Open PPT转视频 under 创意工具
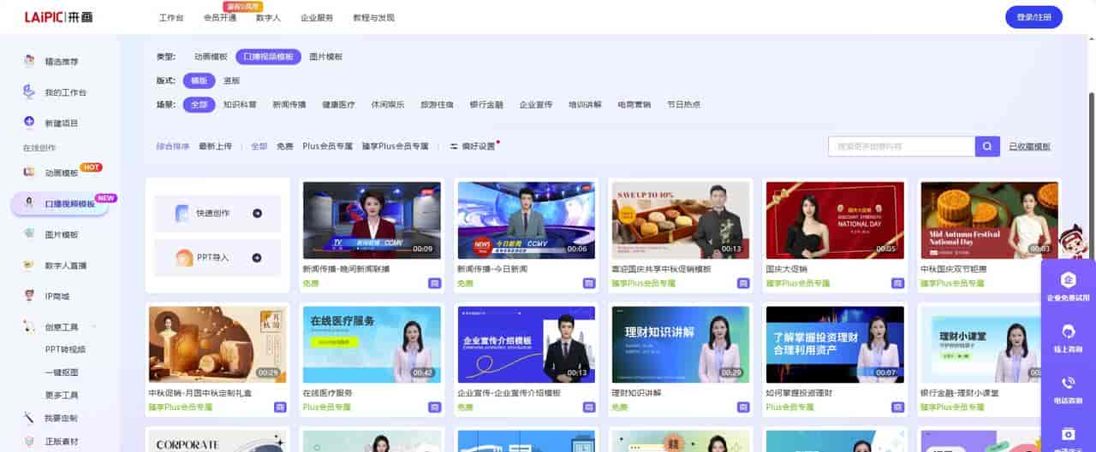Image resolution: width=1096 pixels, height=452 pixels. [65, 349]
